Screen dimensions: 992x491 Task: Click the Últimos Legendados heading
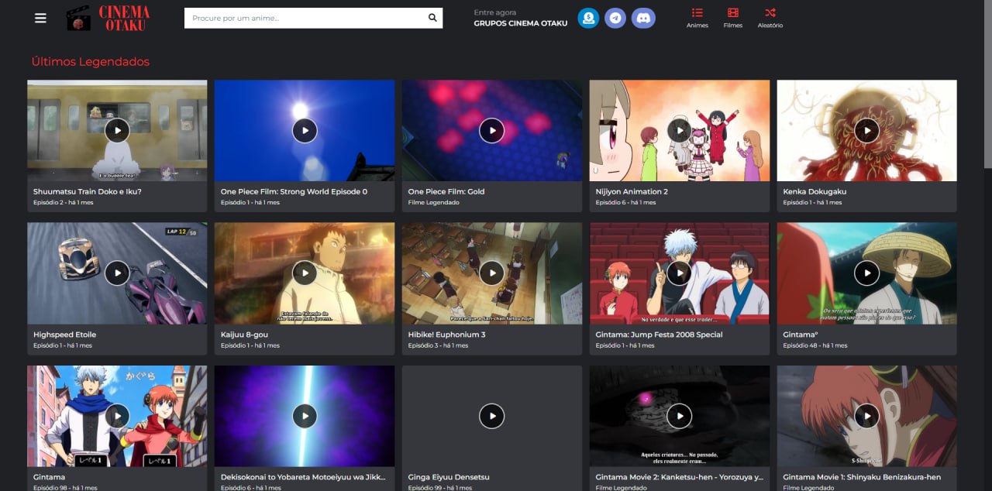pos(91,61)
